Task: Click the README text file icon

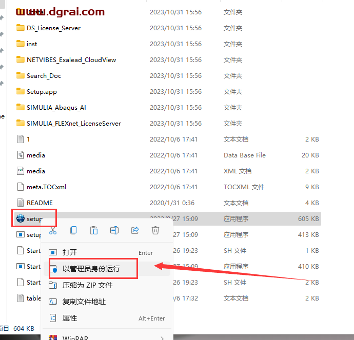Action: (21, 203)
